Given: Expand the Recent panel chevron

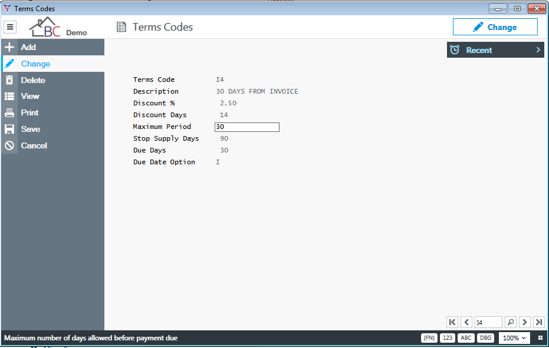Looking at the screenshot, I should tap(538, 50).
